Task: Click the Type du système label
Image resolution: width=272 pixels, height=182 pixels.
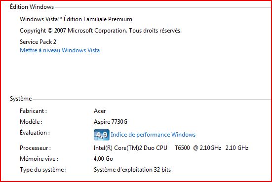Action: click(43, 170)
